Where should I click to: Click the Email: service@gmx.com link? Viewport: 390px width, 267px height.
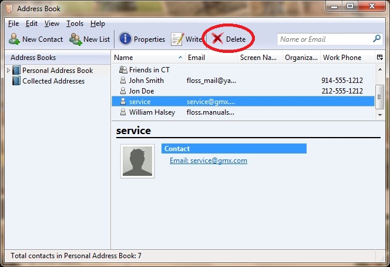(209, 161)
